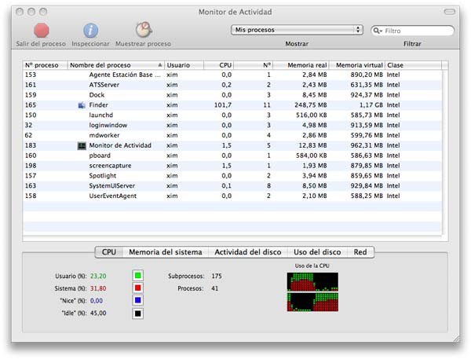
Task: Switch to Actividad del disco tab
Action: point(248,252)
